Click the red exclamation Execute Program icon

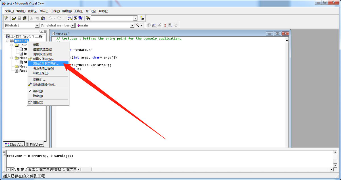(x=165, y=25)
